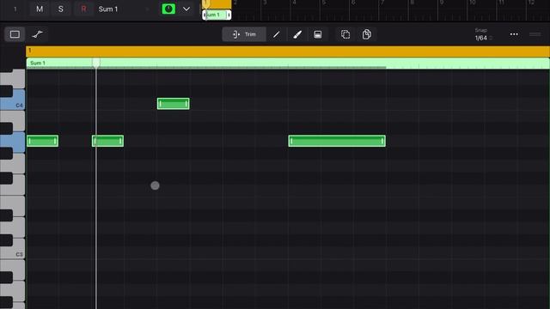The width and height of the screenshot is (550, 309).
Task: Expand the track options chevron
Action: (x=186, y=9)
